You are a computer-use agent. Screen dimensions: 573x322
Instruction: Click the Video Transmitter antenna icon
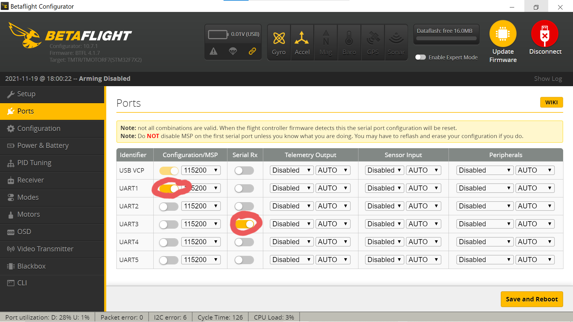click(11, 249)
